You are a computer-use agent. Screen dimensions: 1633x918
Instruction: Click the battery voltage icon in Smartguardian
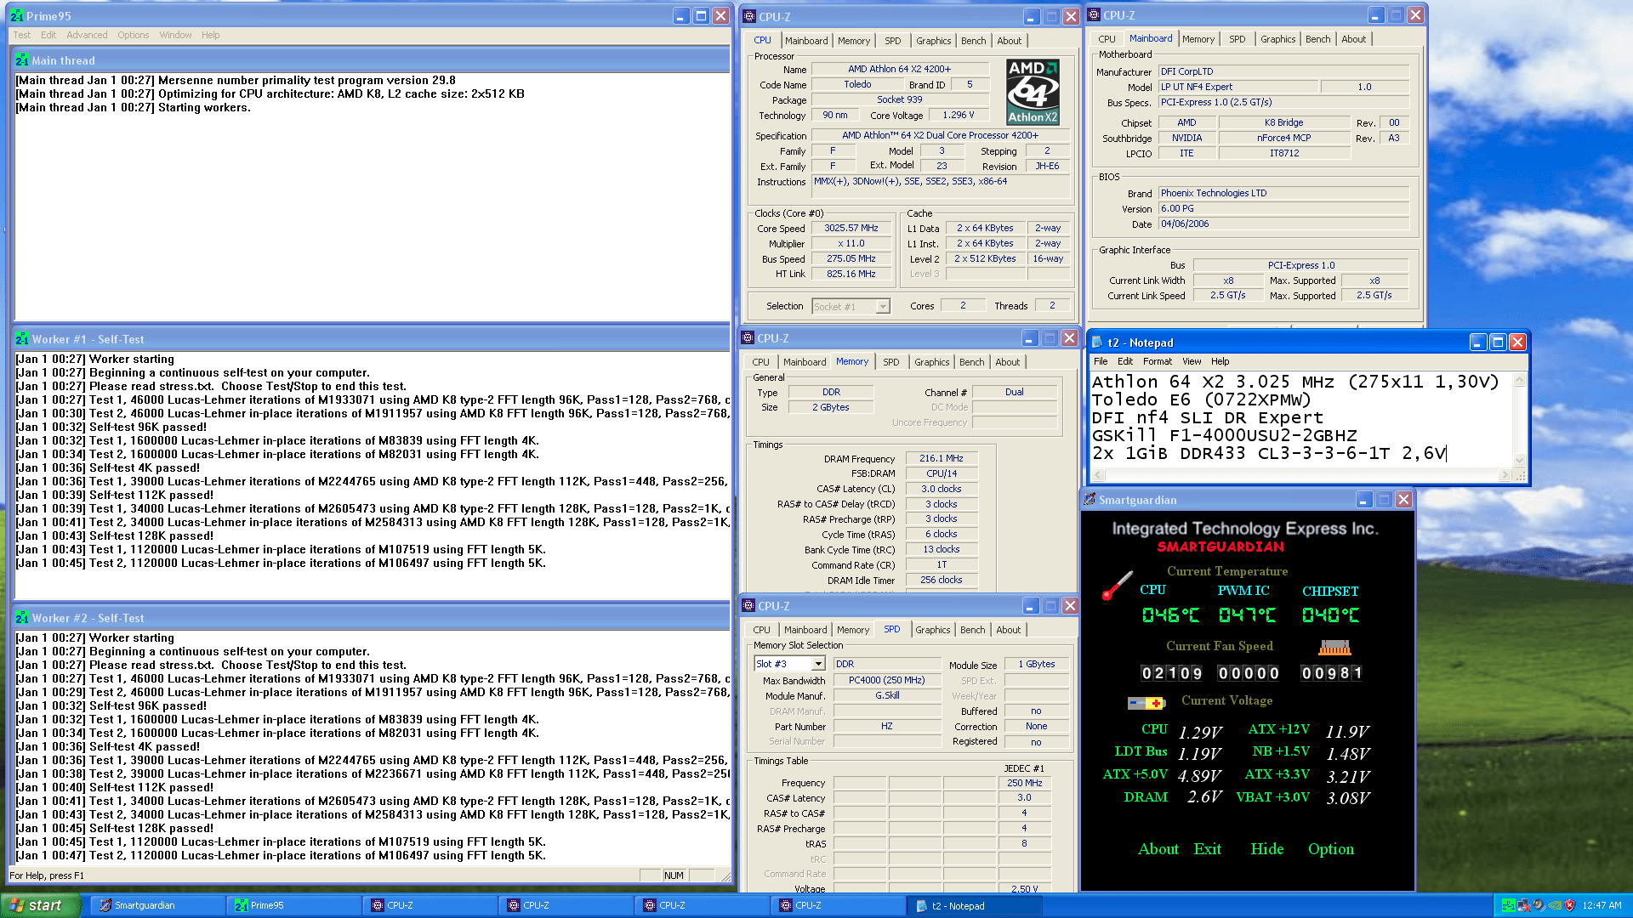tap(1146, 703)
